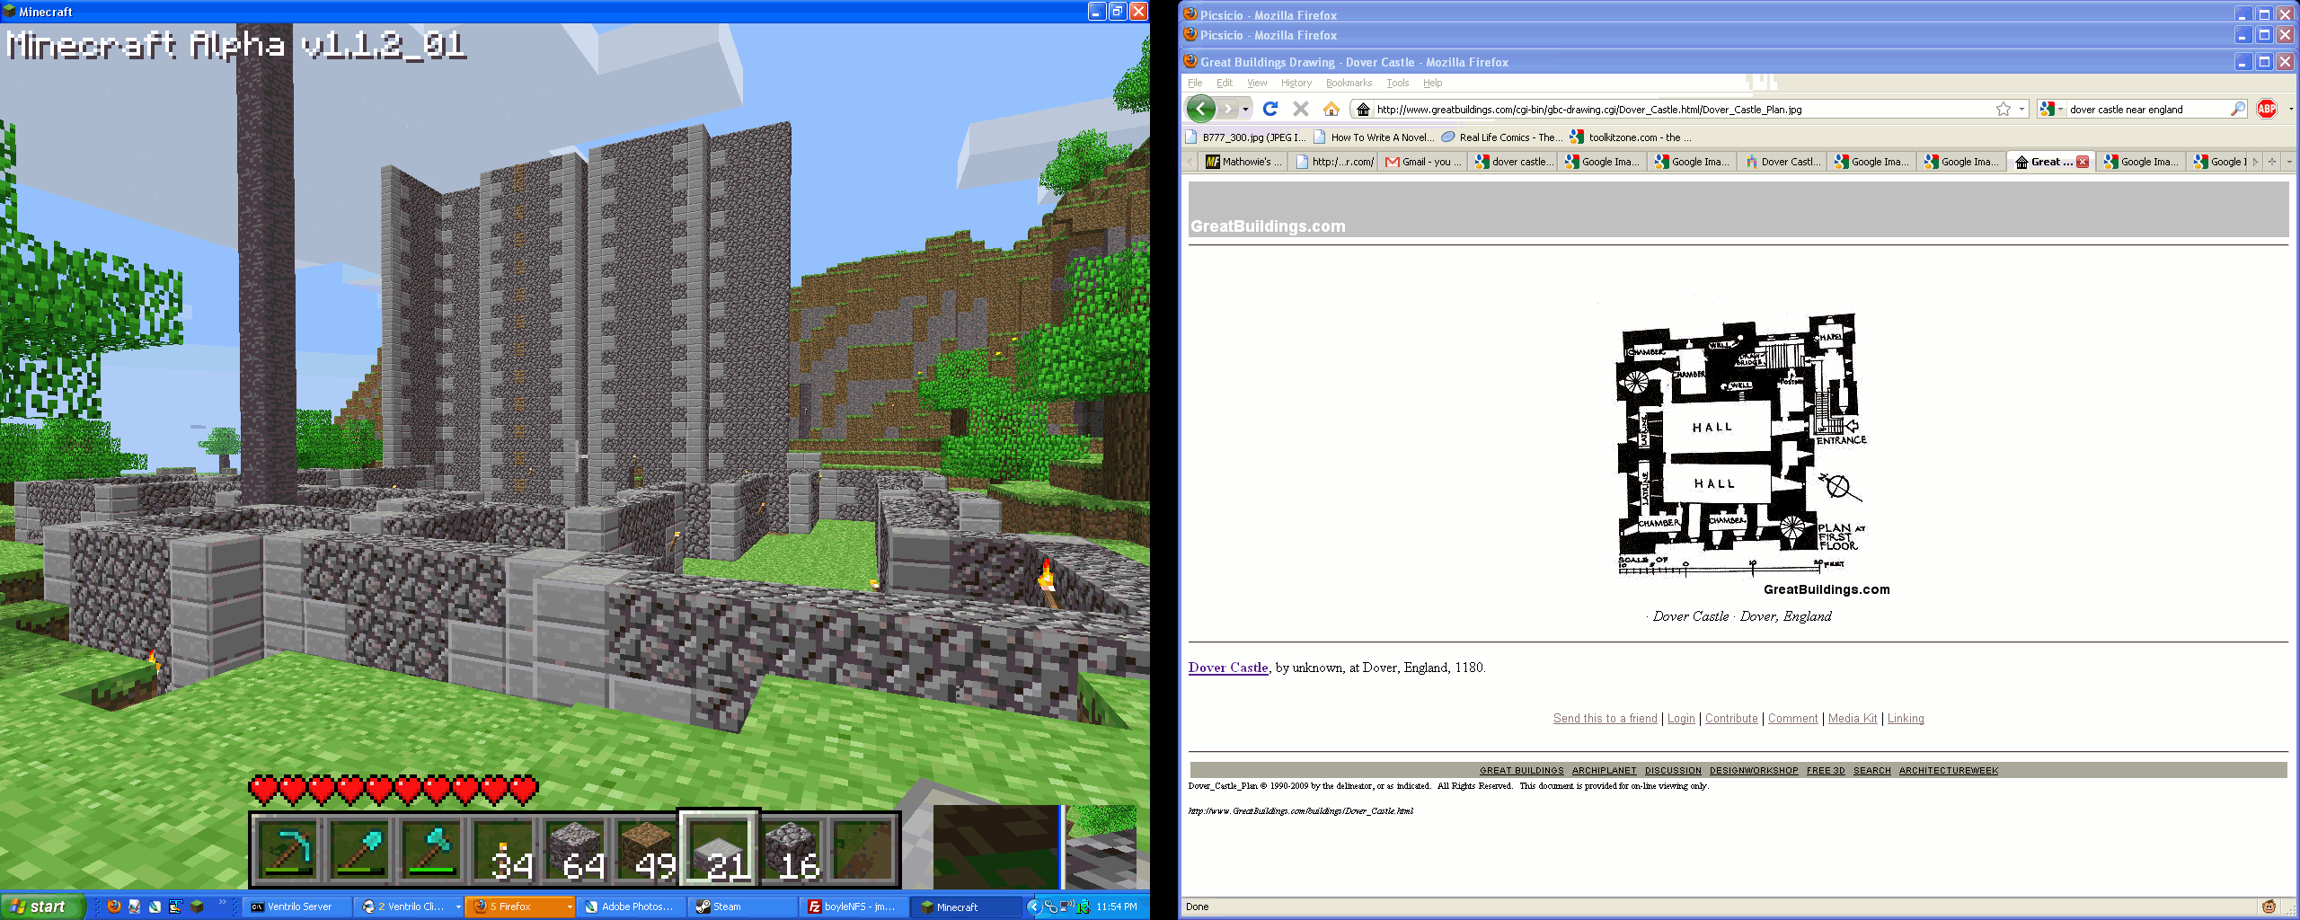This screenshot has width=2300, height=920.
Task: Expand 5 Firefox taskbar group dropdown
Action: pos(570,907)
